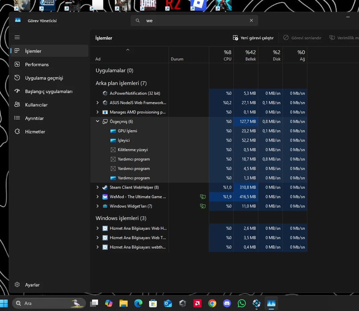Sort by Disk column header
Image resolution: width=359 pixels, height=311 pixels.
pos(270,55)
